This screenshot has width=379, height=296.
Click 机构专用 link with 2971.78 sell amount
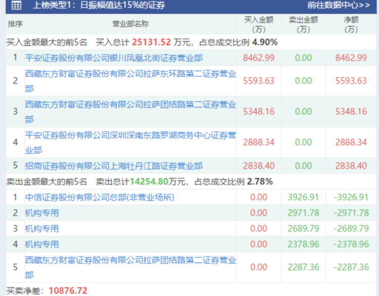click(x=42, y=213)
